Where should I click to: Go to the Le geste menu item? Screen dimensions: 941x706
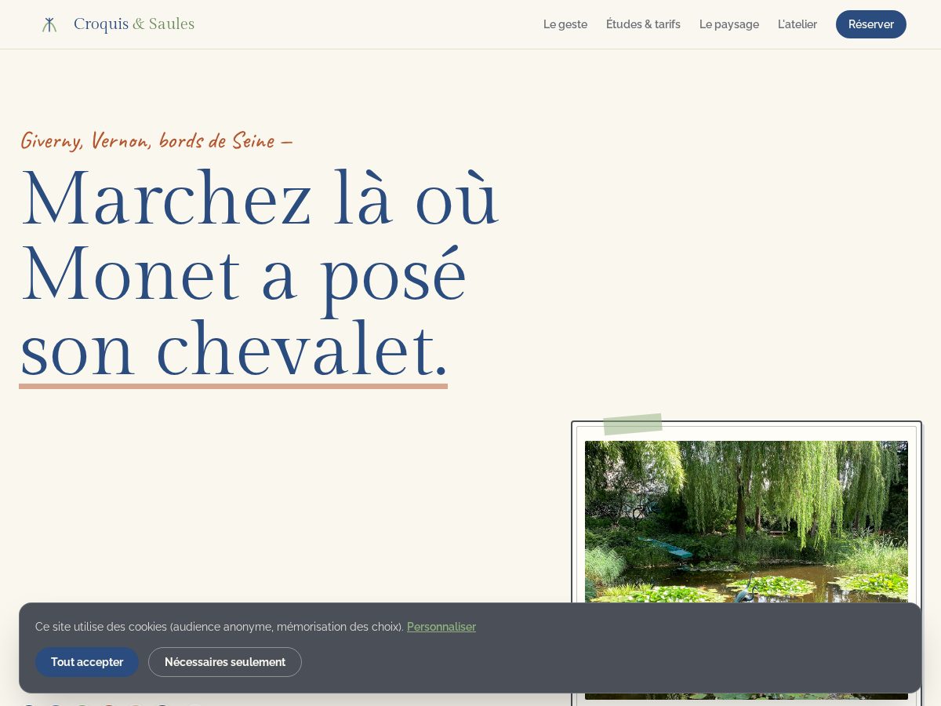click(x=565, y=24)
